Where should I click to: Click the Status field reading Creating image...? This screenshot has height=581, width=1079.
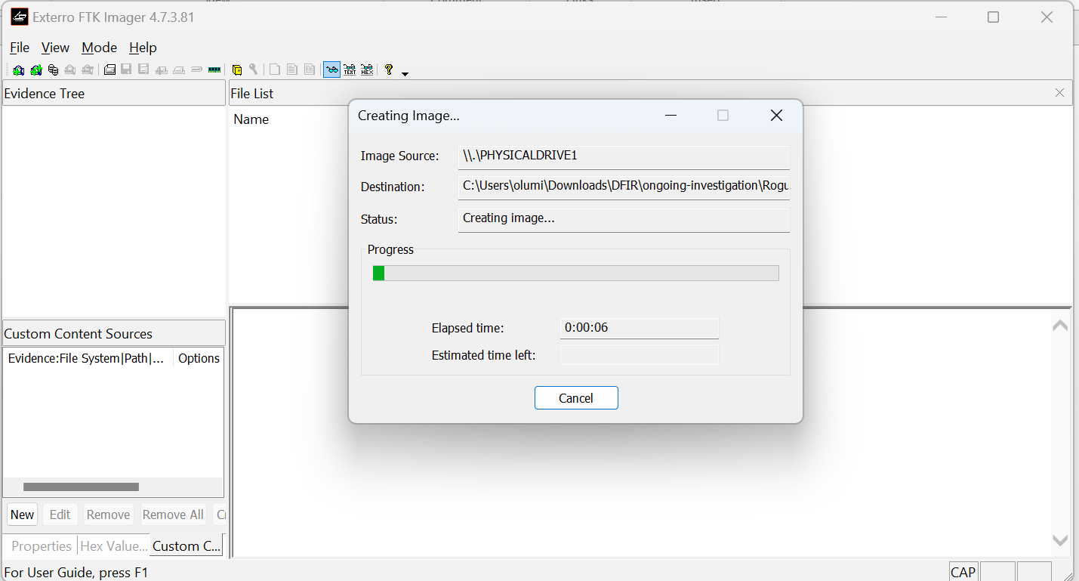624,219
